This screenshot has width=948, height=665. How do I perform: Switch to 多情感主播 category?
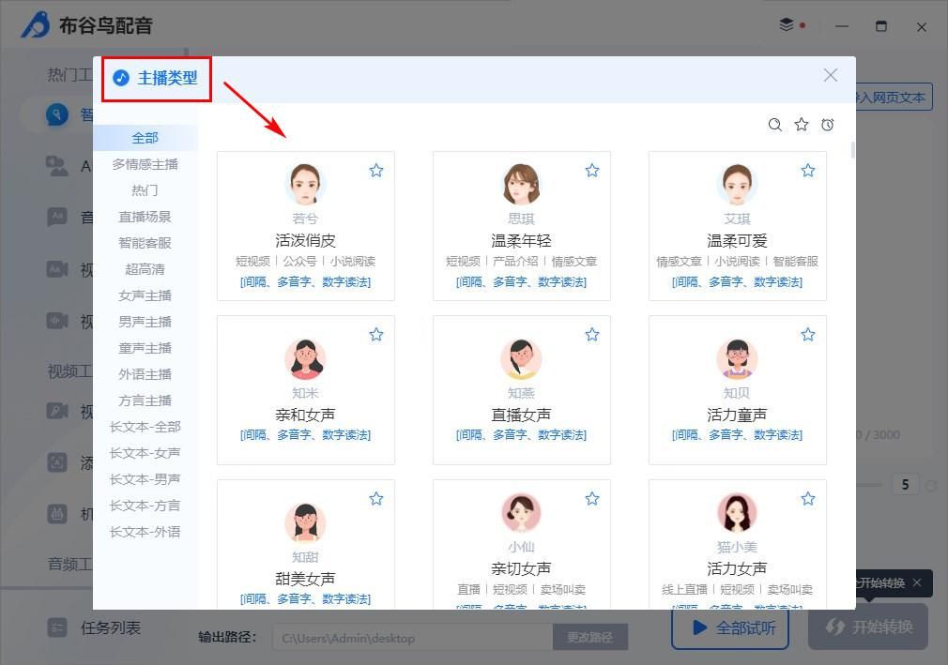(x=145, y=164)
